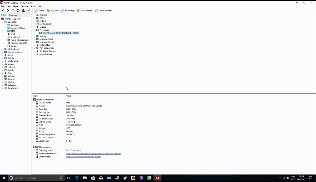The image size is (316, 182).
Task: Select Sensor in the sidebar
Action: 14,46
